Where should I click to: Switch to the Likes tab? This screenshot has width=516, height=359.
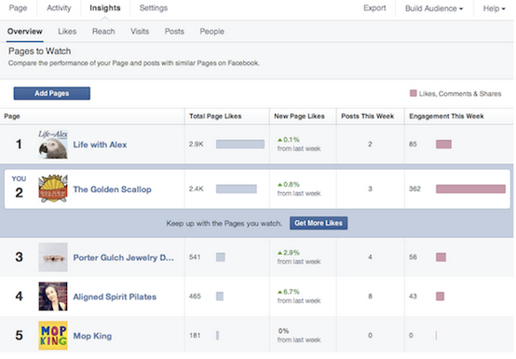(x=67, y=32)
